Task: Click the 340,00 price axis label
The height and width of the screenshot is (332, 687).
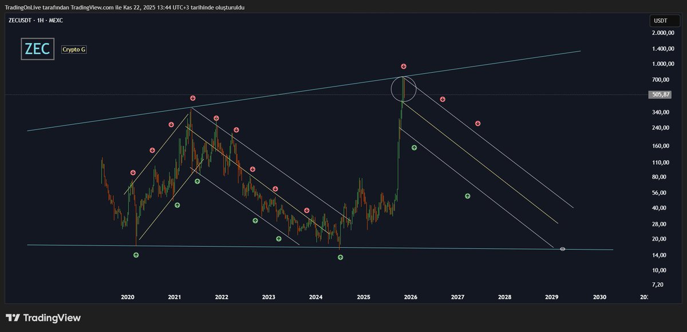Action: click(661, 112)
